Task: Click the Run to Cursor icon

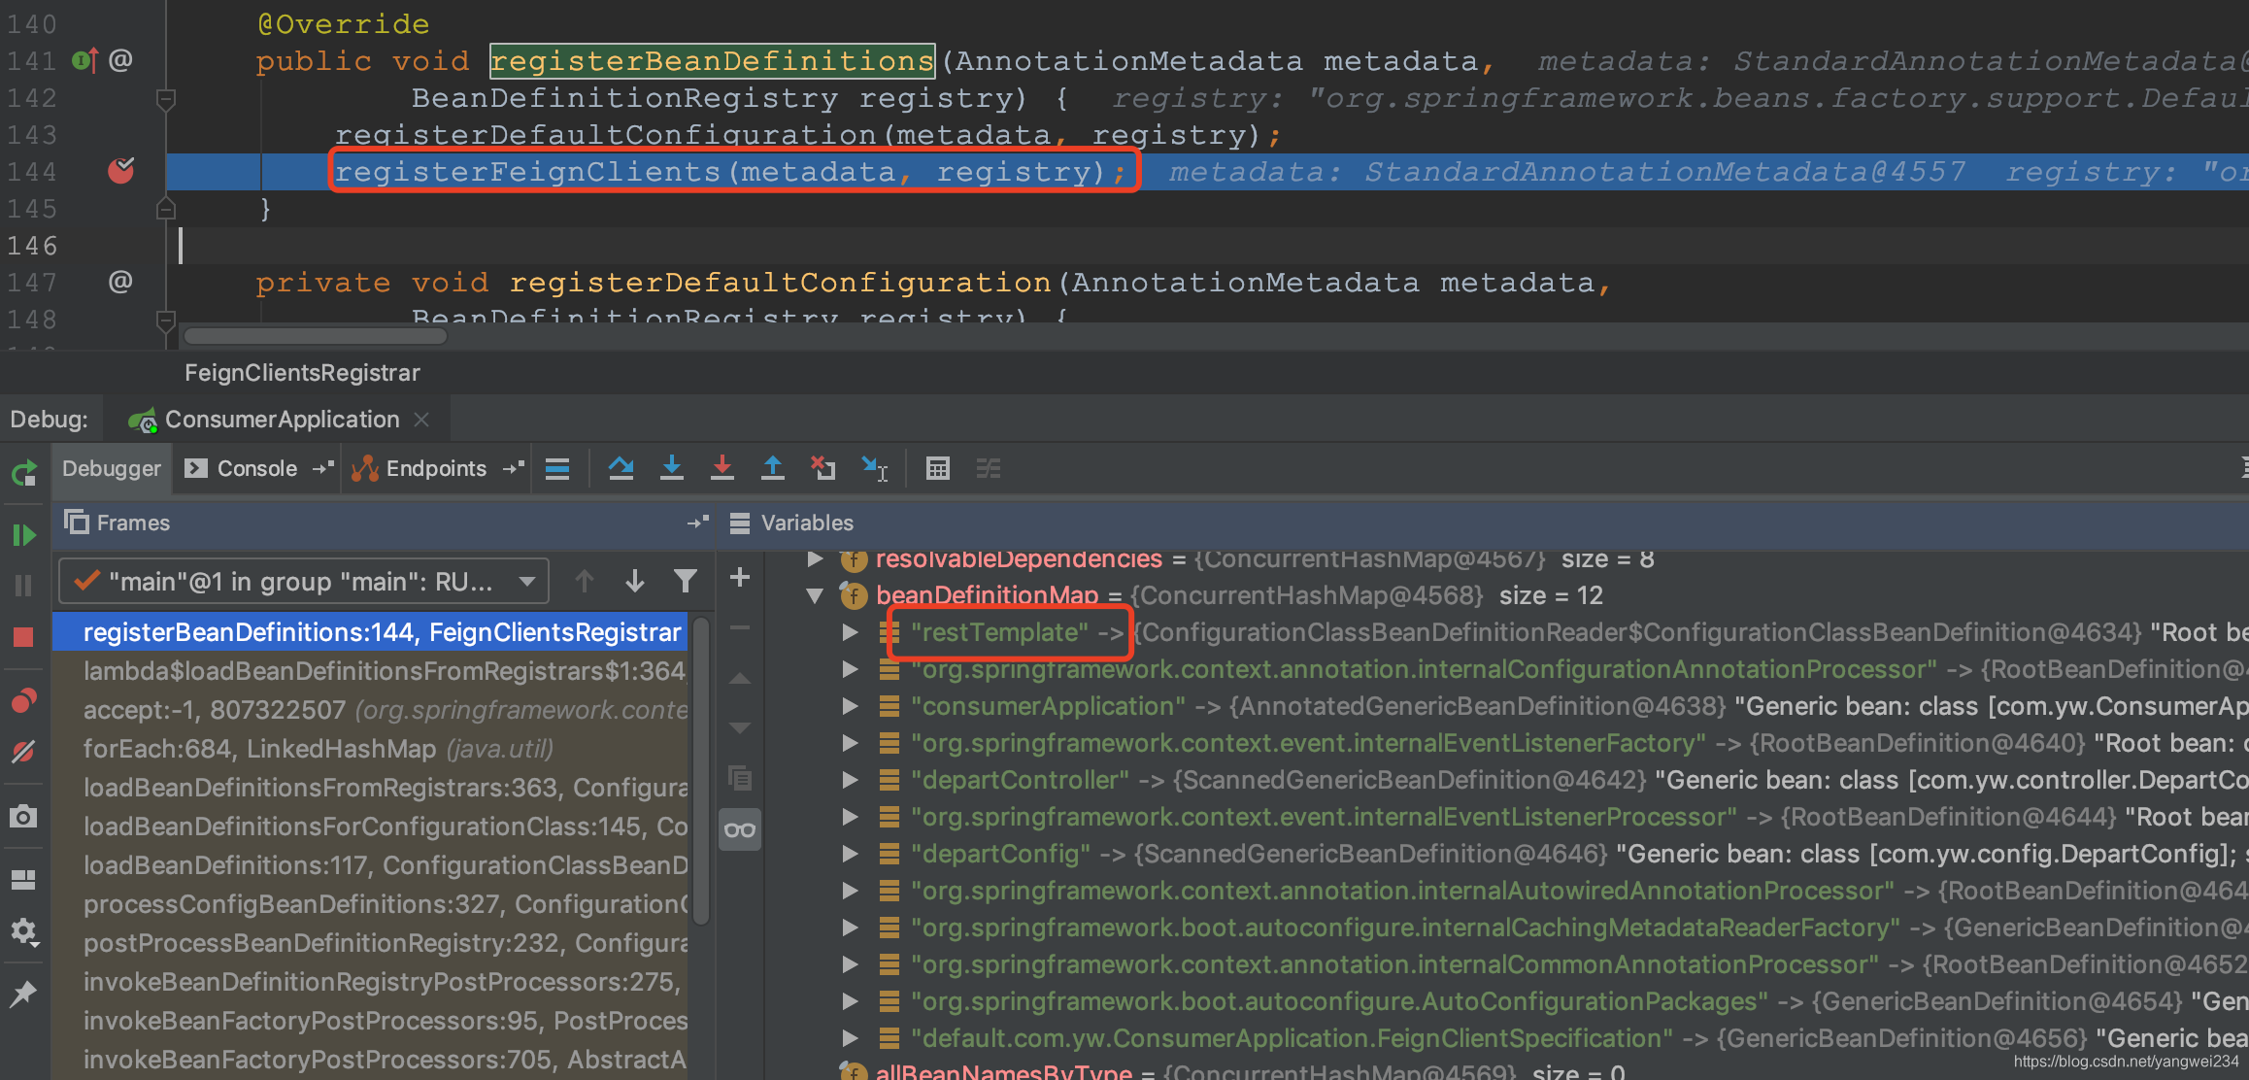Action: [x=874, y=469]
